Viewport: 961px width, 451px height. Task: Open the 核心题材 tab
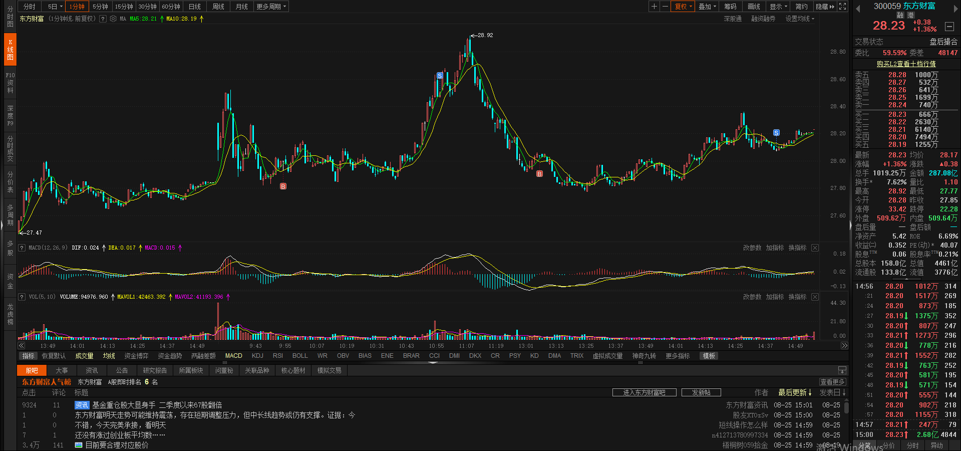point(293,370)
